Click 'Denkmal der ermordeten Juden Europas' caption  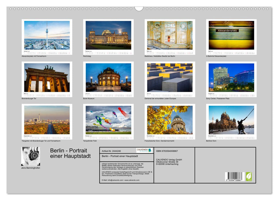point(160,98)
